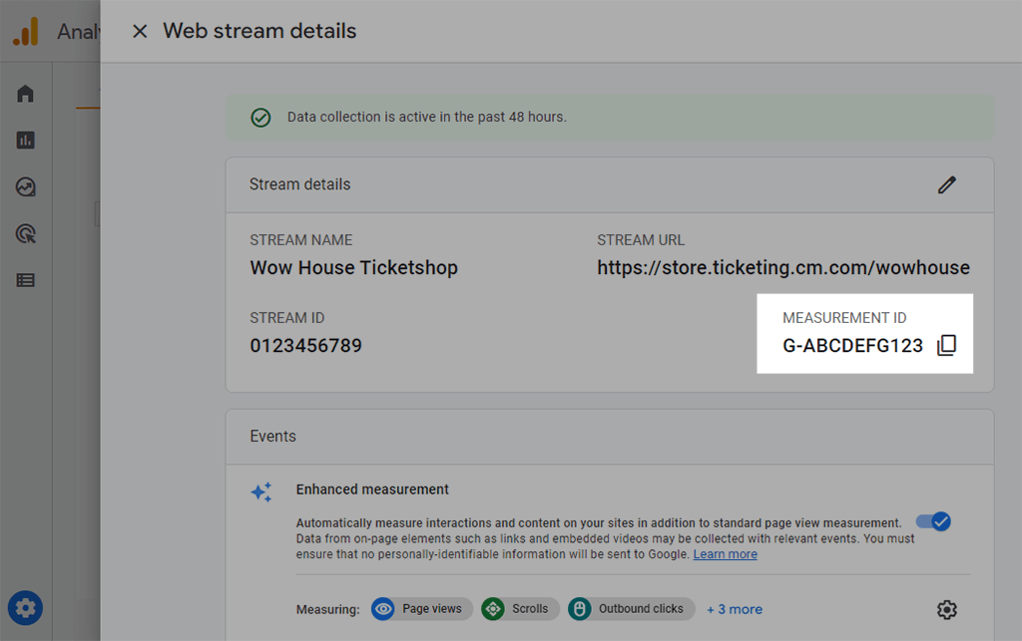Screen dimensions: 1022x641
Task: Click the Stream ID number 0123456789
Action: click(305, 346)
